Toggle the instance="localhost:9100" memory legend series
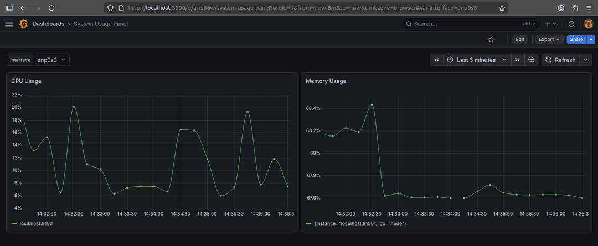This screenshot has height=246, width=598. tap(359, 223)
